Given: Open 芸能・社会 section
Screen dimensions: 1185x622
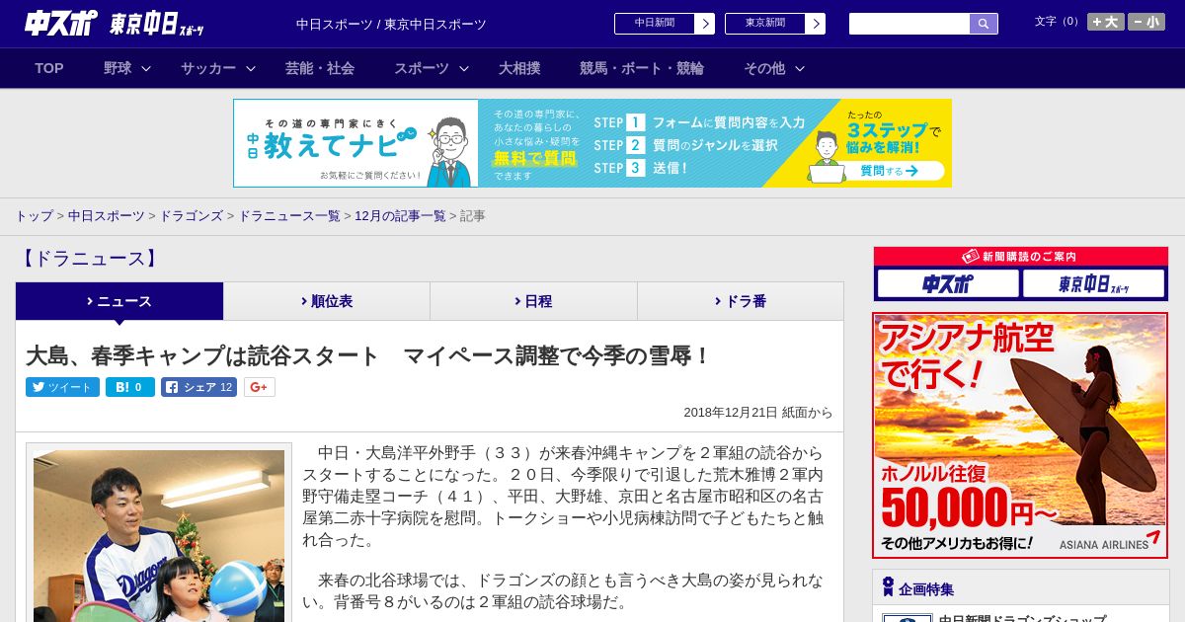Looking at the screenshot, I should coord(320,68).
